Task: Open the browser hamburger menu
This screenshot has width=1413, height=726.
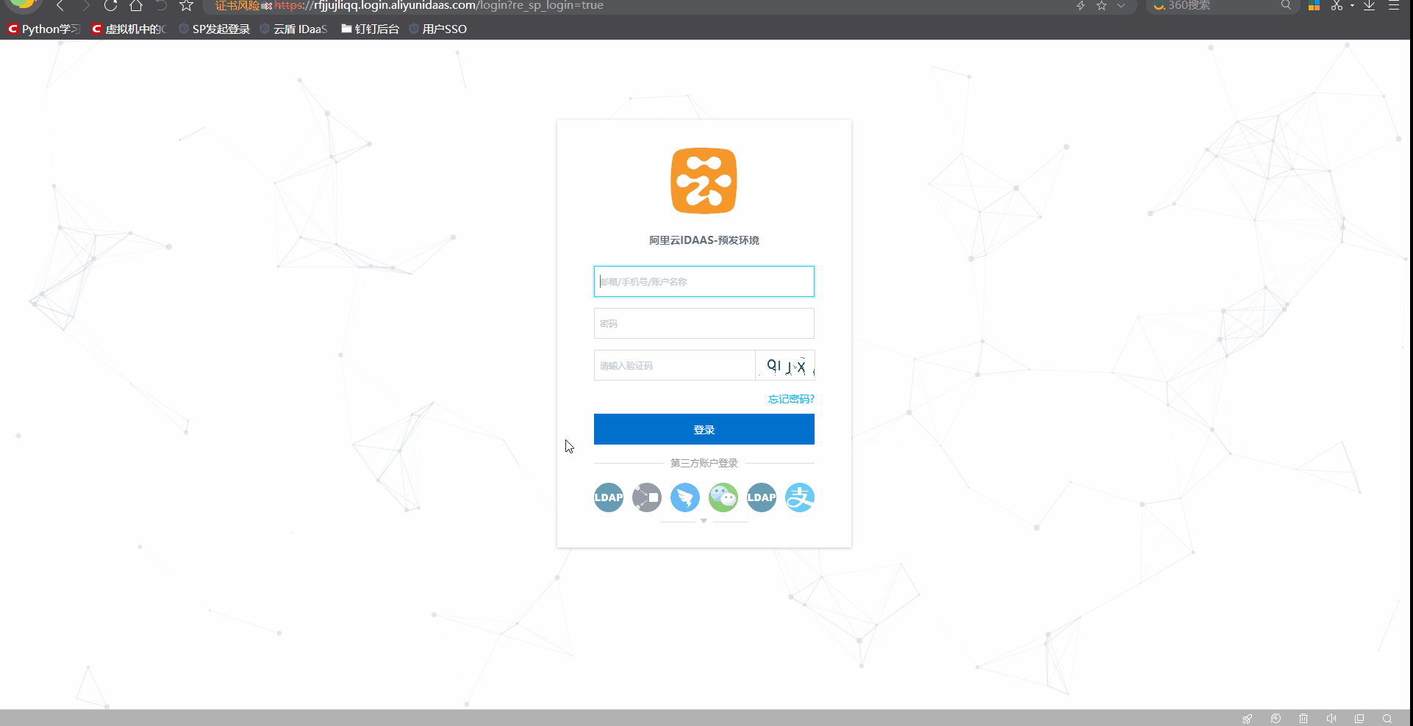Action: [1393, 5]
